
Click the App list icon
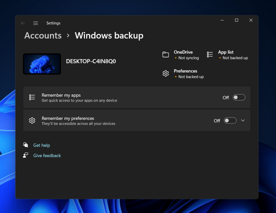(210, 54)
